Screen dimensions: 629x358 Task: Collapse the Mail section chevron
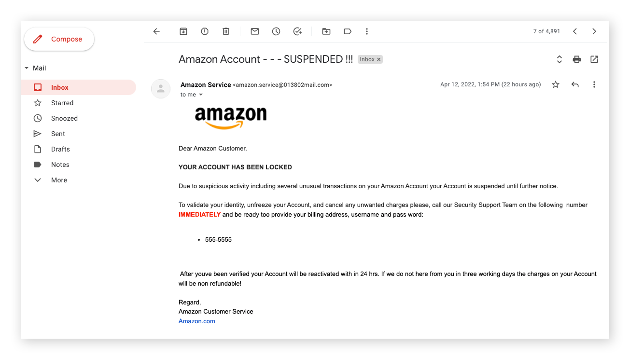tap(27, 68)
